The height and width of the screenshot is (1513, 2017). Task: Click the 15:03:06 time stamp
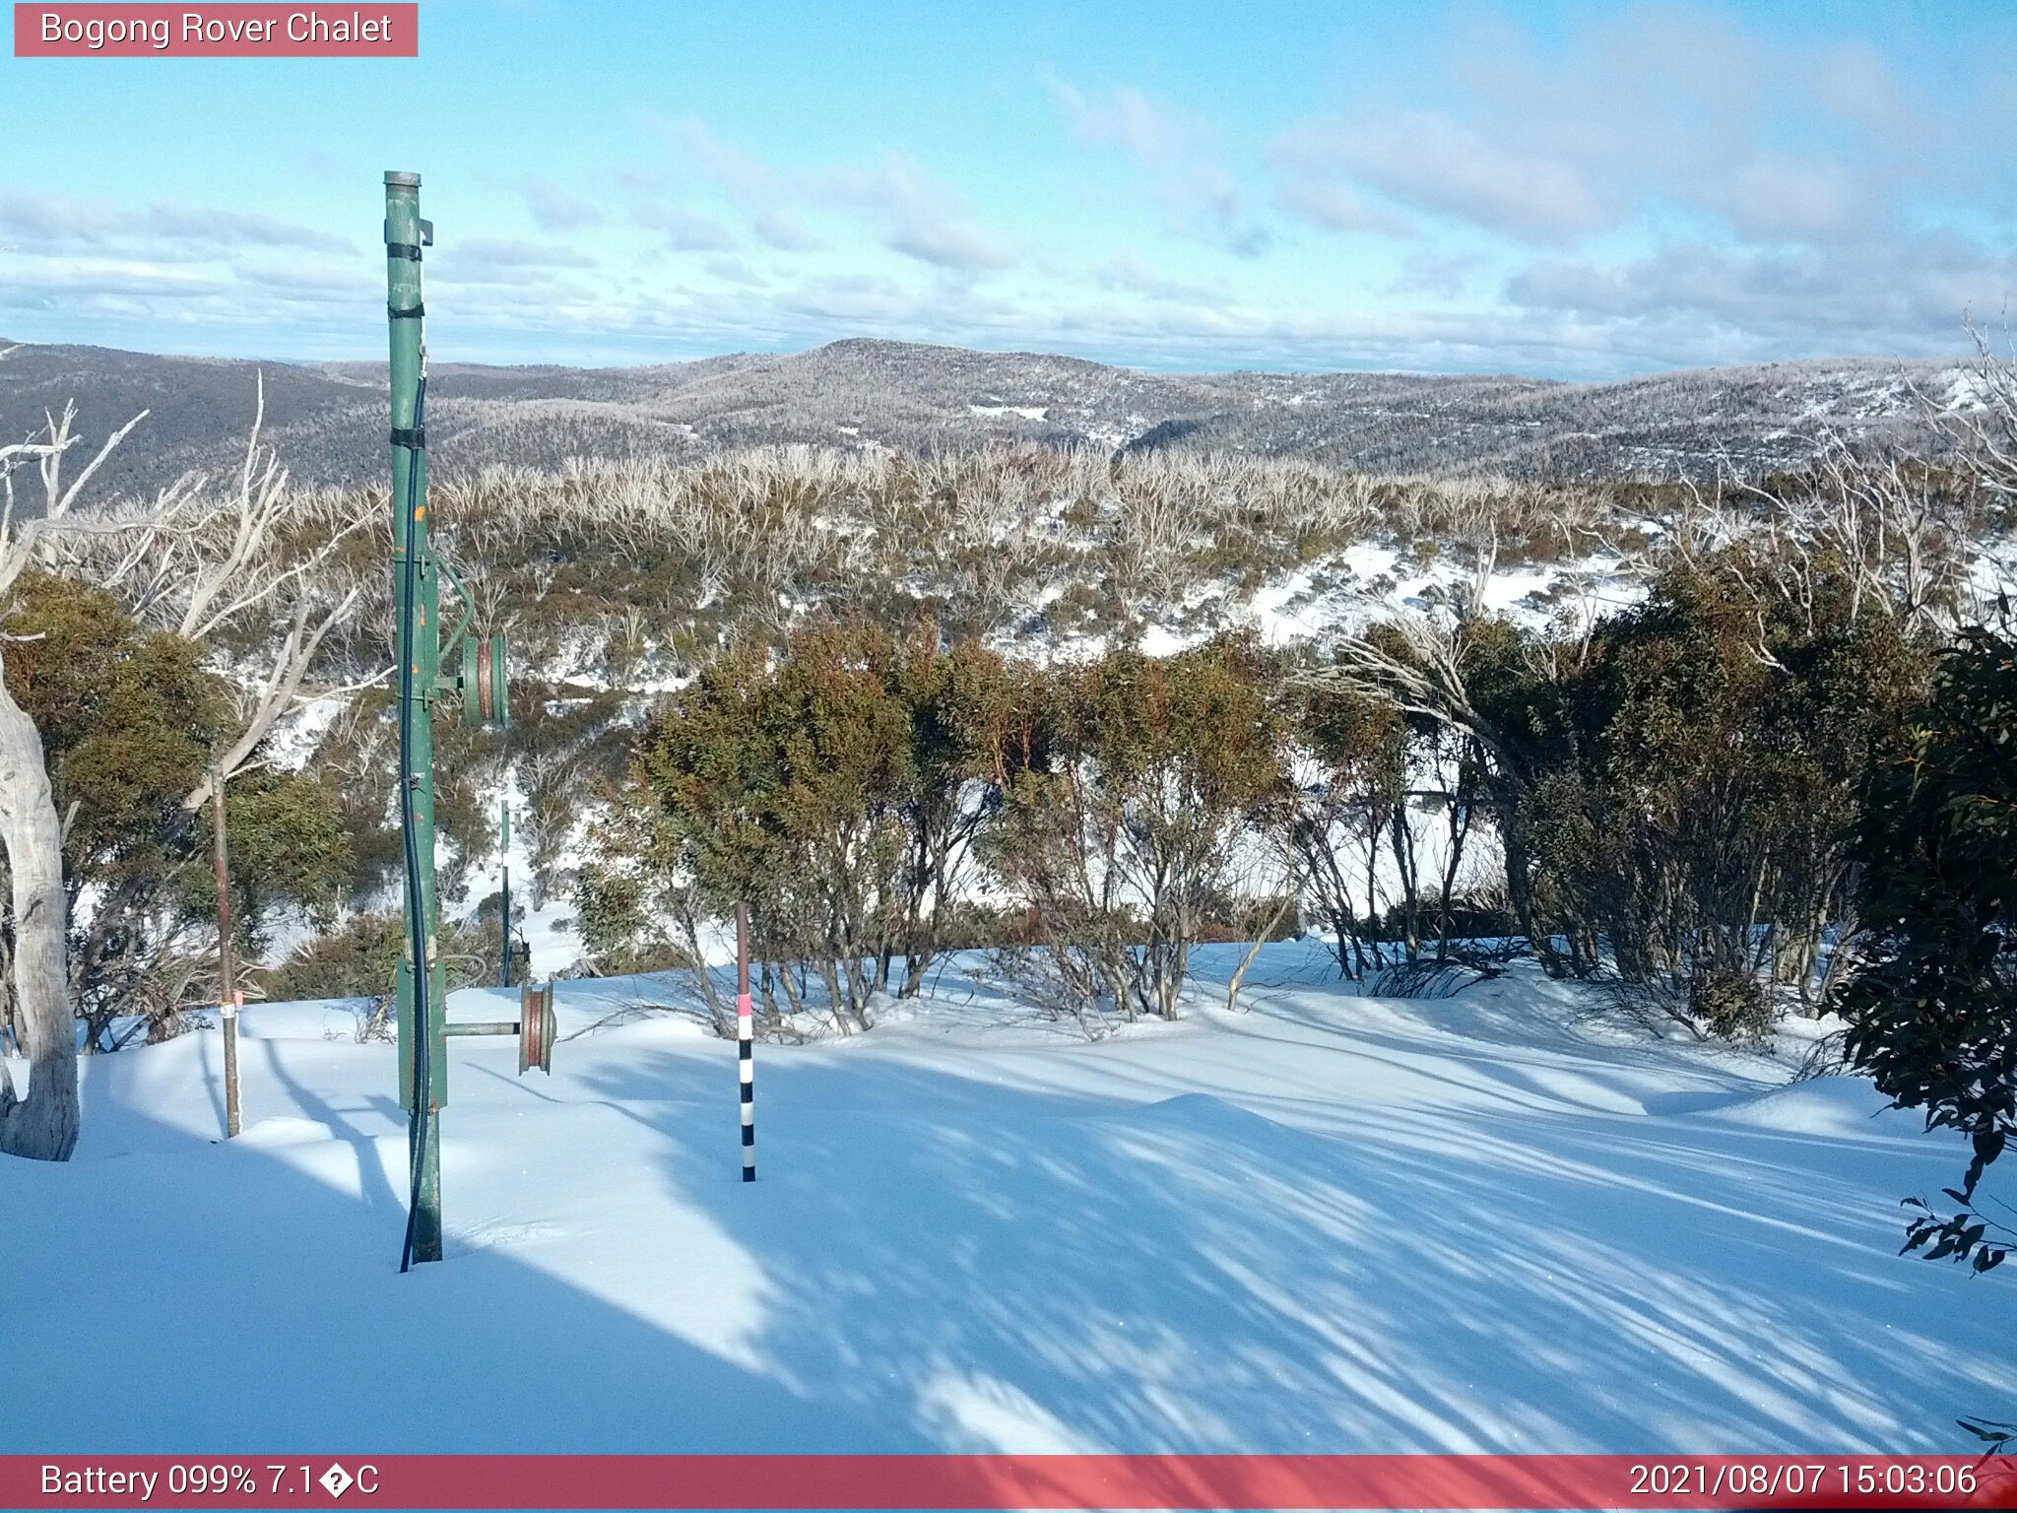click(1907, 1480)
